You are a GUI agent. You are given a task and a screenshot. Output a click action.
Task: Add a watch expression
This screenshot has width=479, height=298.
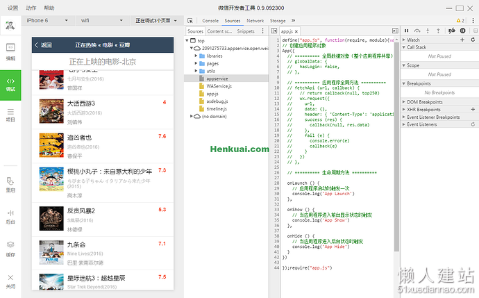pyautogui.click(x=462, y=40)
